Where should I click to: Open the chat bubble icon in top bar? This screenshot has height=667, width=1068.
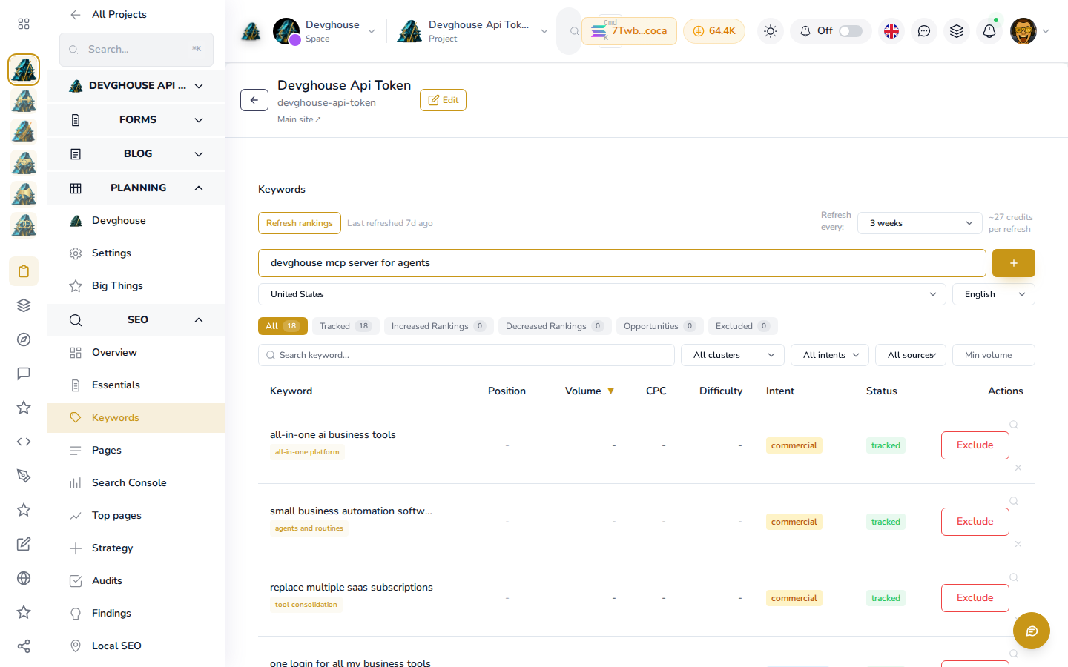tap(924, 31)
